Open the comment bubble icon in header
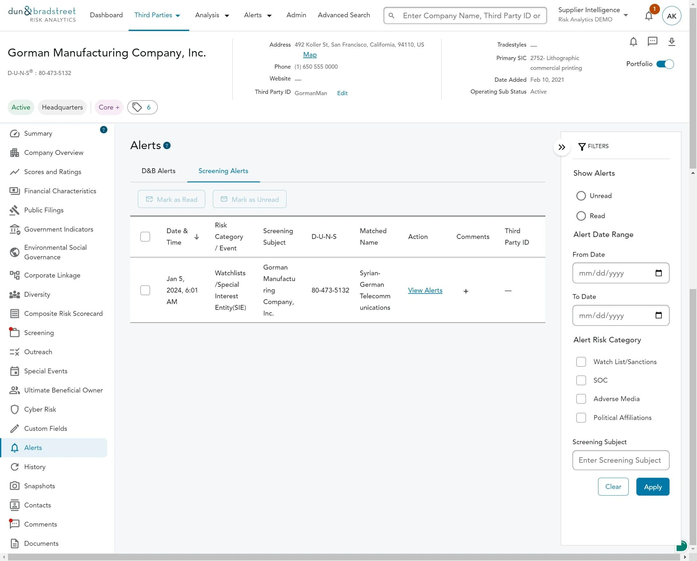The height and width of the screenshot is (561, 697). click(x=652, y=42)
